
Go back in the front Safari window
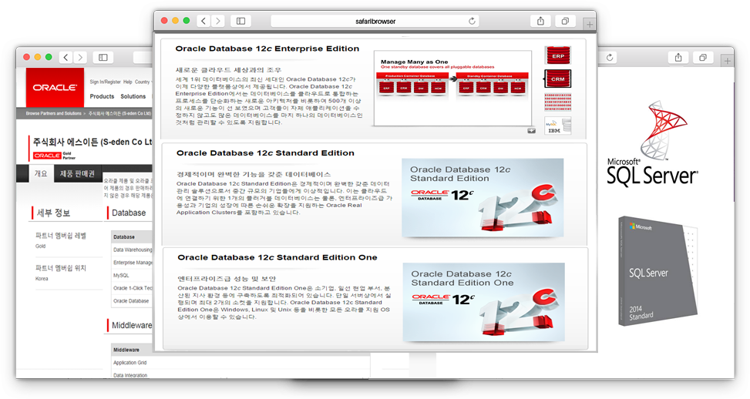(203, 21)
